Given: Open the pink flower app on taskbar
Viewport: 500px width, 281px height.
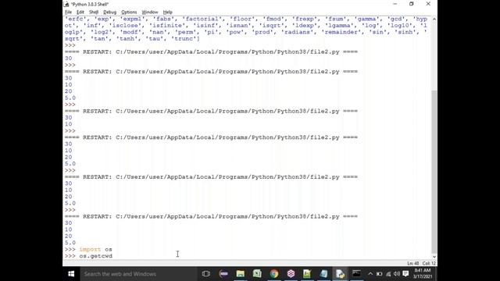Looking at the screenshot, I should tap(291, 274).
